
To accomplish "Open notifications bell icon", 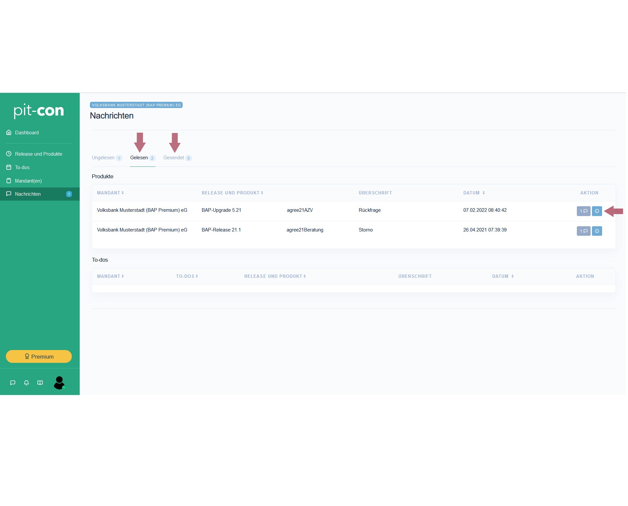I will tap(27, 383).
